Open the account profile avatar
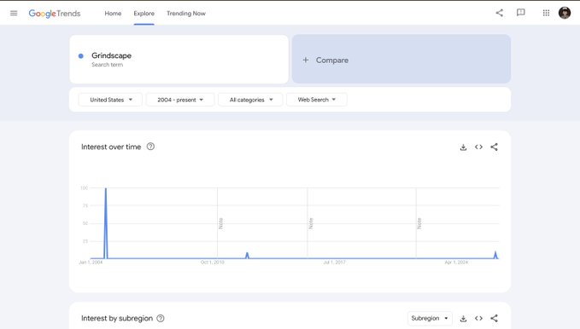Screen dimensions: 580x329 point(565,13)
